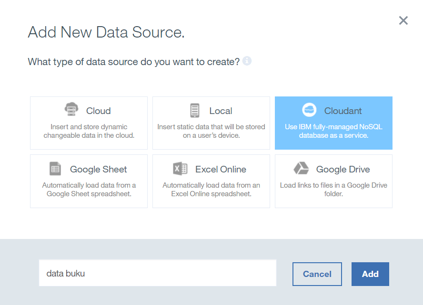
Task: Click the Cloud server icon
Action: click(x=71, y=110)
